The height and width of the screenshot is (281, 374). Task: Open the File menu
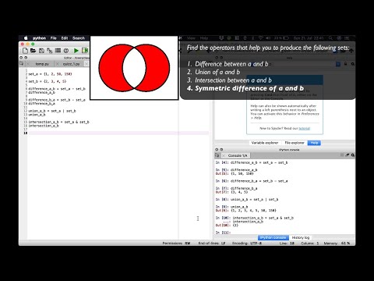[54, 38]
